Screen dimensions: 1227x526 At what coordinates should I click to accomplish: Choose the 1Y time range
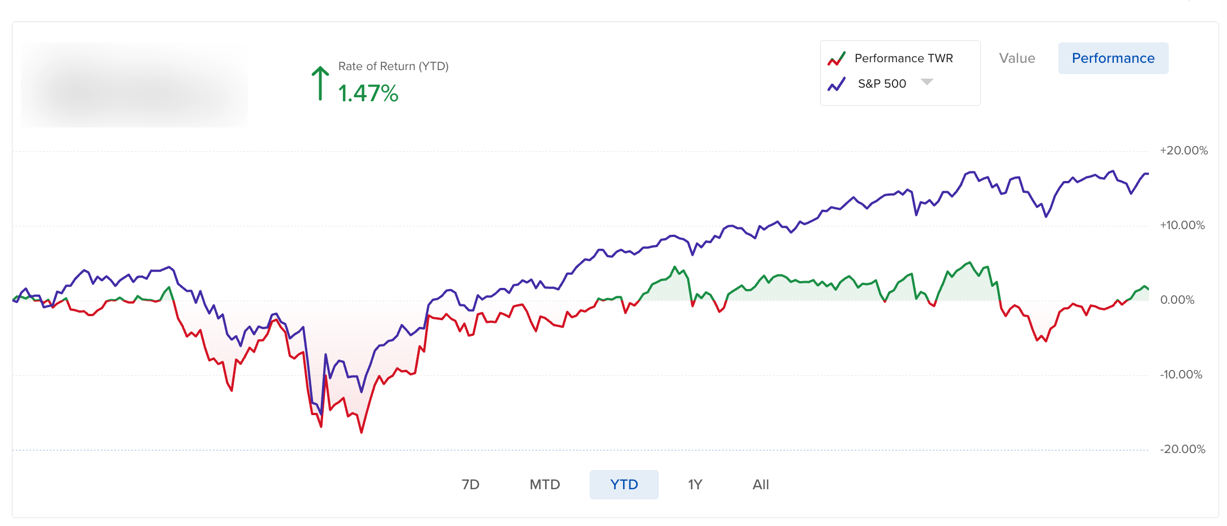click(695, 485)
